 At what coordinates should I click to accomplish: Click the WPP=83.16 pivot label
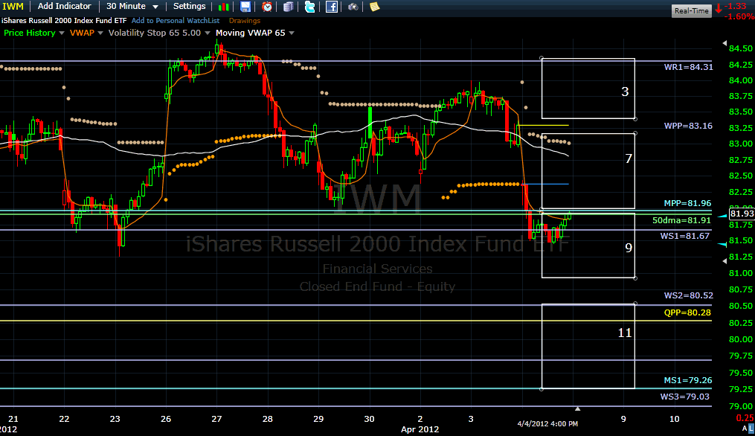688,126
